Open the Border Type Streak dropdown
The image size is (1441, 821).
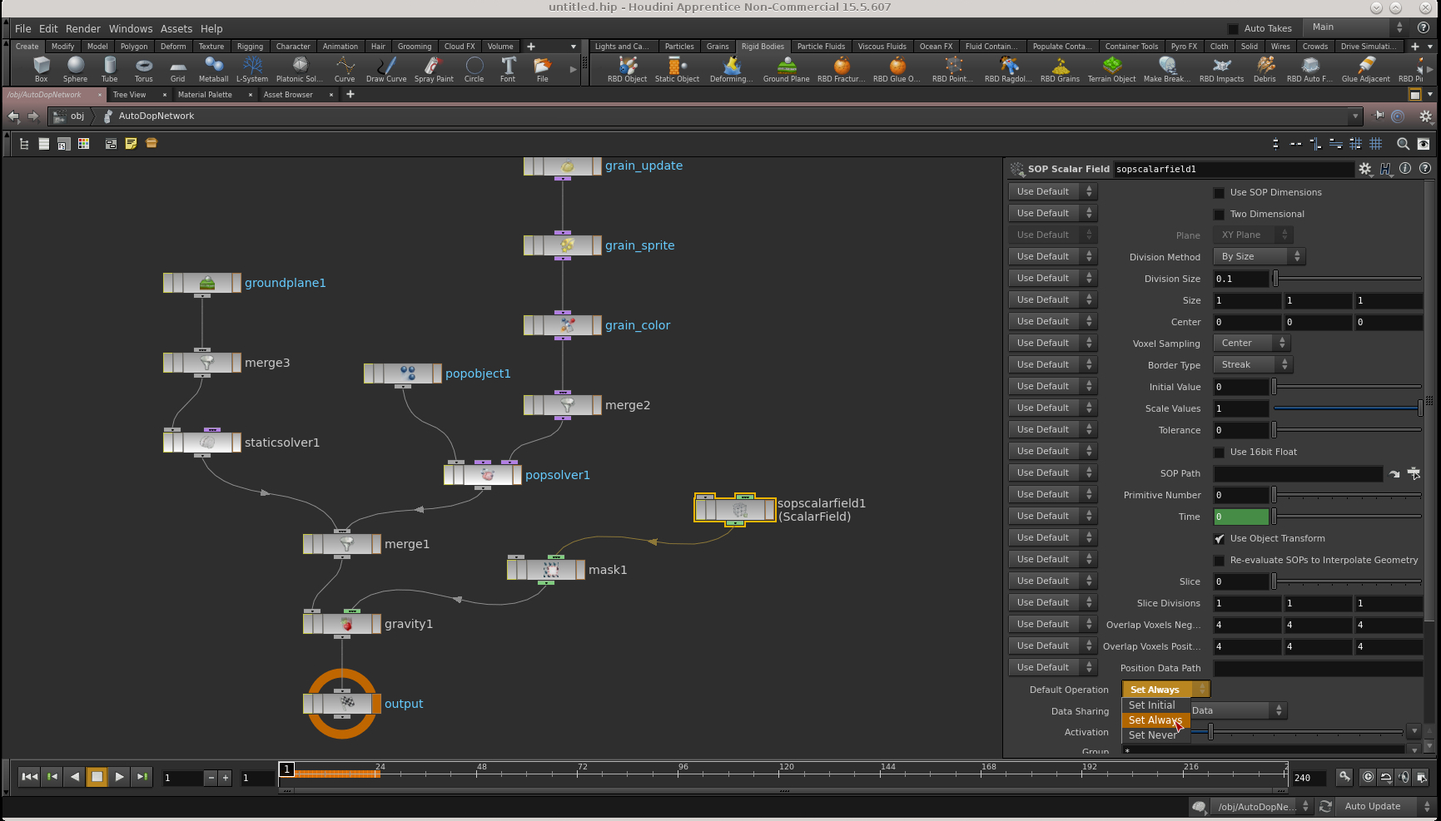[x=1252, y=364]
